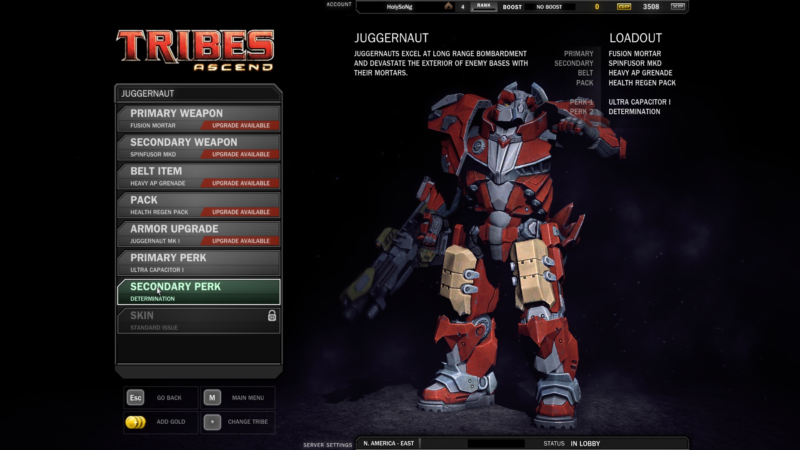Click the gold coins Add Gold icon
Image resolution: width=800 pixels, height=450 pixels.
(x=135, y=422)
